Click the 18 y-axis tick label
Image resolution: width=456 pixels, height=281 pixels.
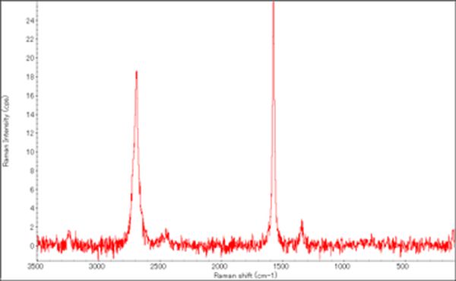30,77
